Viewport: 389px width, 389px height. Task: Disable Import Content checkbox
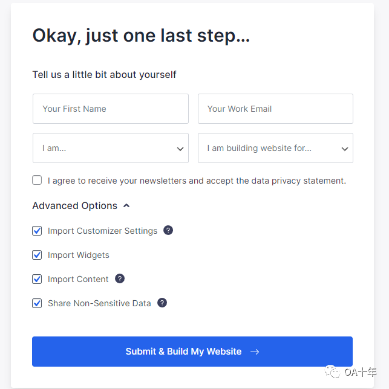click(38, 279)
